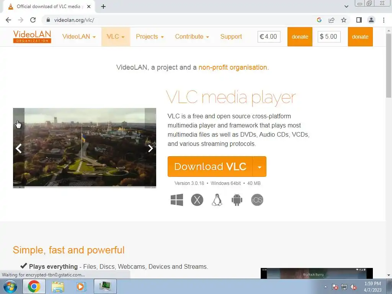
Task: Select the Android platform icon
Action: point(237,200)
